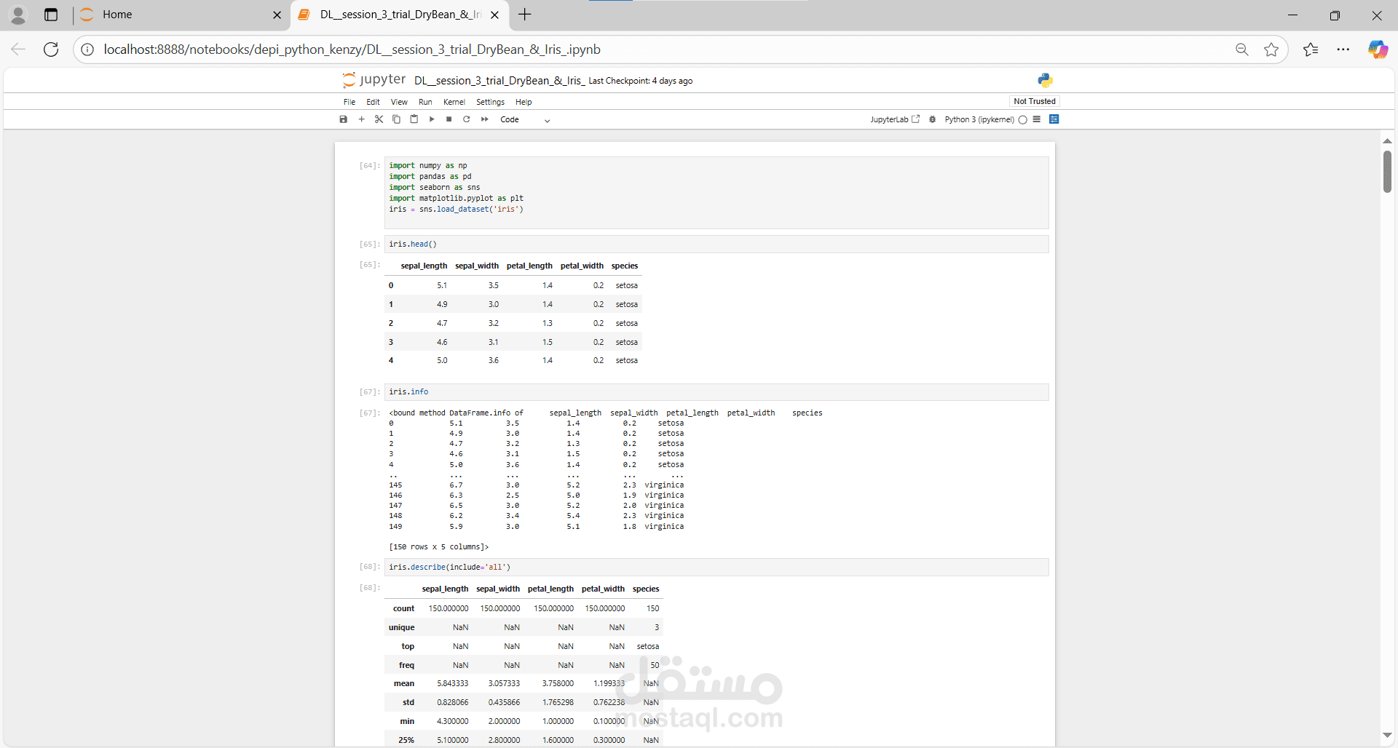Open the Edit menu
The width and height of the screenshot is (1398, 748).
point(373,102)
